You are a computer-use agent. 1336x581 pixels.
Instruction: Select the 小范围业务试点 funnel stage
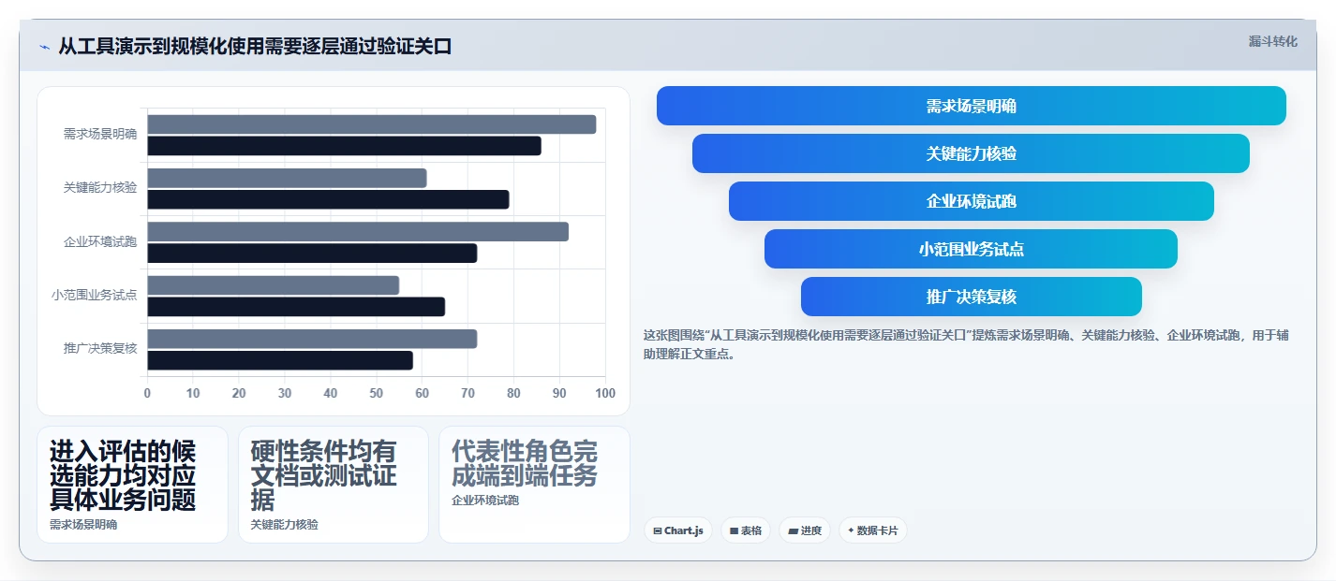(971, 249)
